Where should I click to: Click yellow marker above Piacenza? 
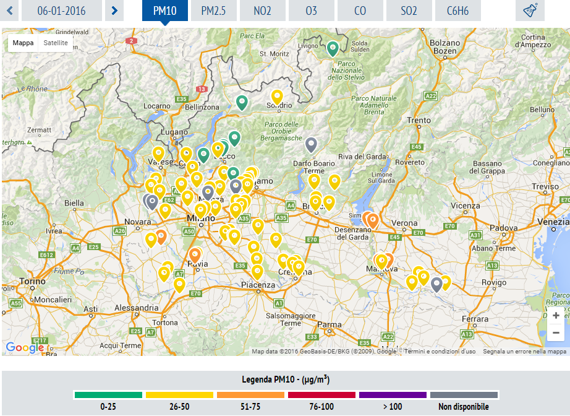(x=257, y=272)
